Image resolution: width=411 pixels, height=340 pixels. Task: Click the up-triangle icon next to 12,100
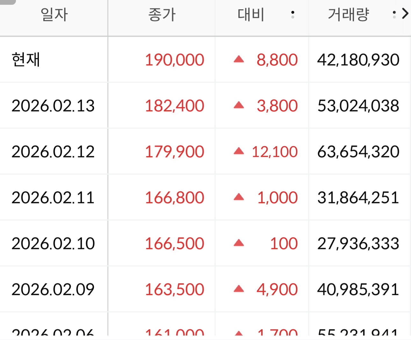coord(239,151)
